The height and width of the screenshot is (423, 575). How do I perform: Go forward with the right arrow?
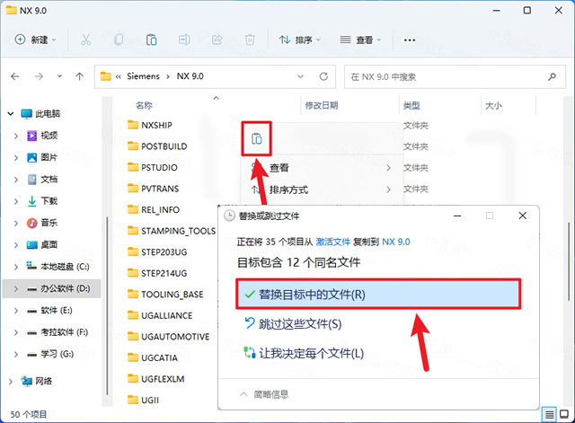click(39, 76)
